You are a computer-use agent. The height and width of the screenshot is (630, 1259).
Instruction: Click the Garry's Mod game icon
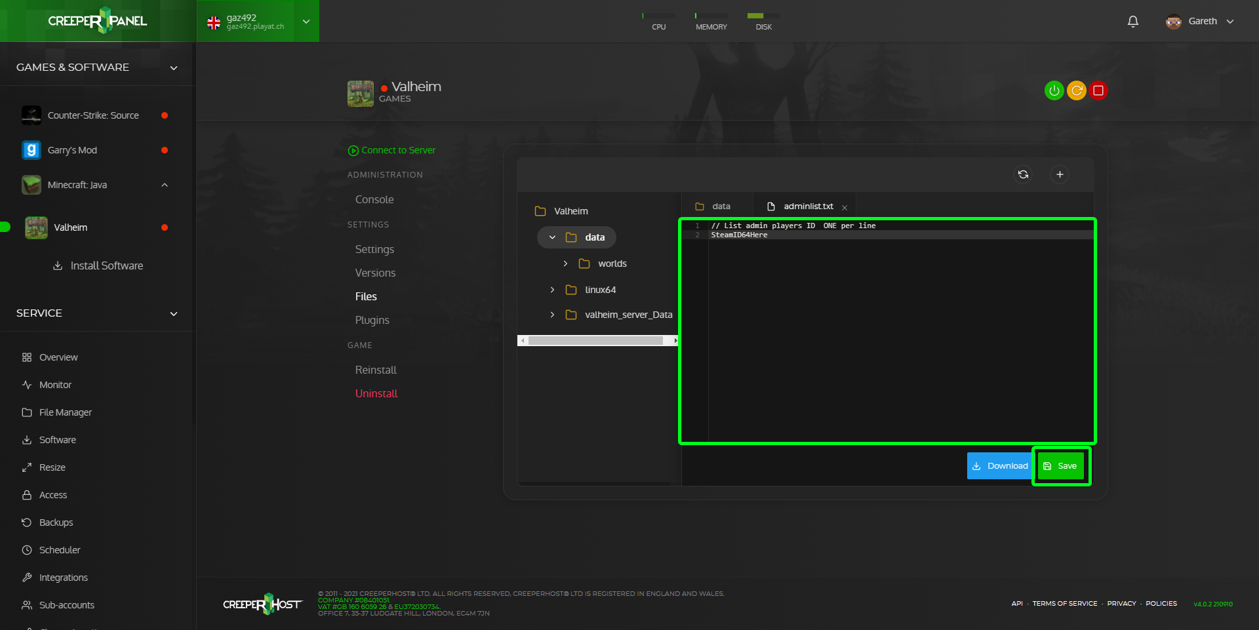click(31, 150)
